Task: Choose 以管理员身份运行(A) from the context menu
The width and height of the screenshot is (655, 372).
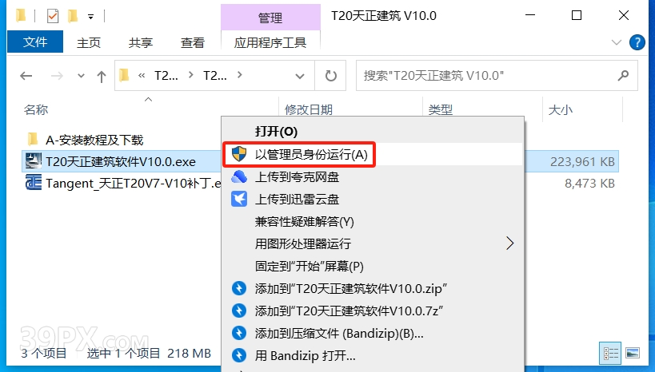Action: [x=372, y=154]
